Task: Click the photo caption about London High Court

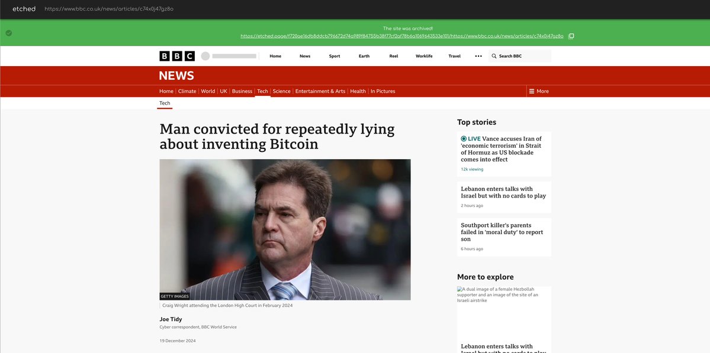Action: point(227,306)
